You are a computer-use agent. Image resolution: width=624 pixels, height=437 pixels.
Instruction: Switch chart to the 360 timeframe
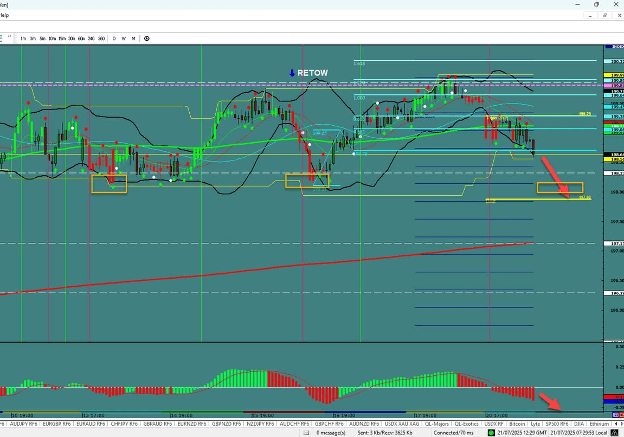[x=101, y=38]
